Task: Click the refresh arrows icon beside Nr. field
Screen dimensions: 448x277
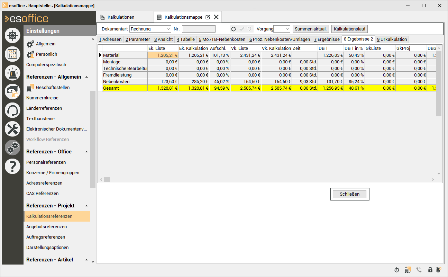Action: (x=234, y=29)
